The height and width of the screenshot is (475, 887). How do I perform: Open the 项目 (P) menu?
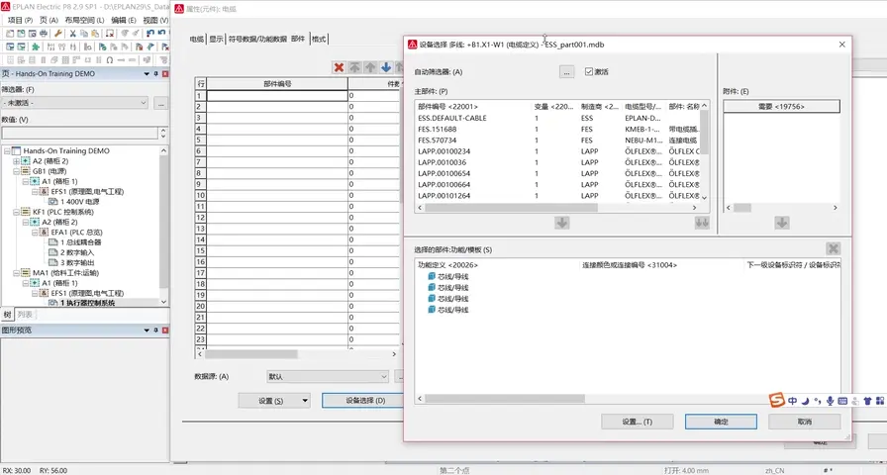[x=20, y=20]
